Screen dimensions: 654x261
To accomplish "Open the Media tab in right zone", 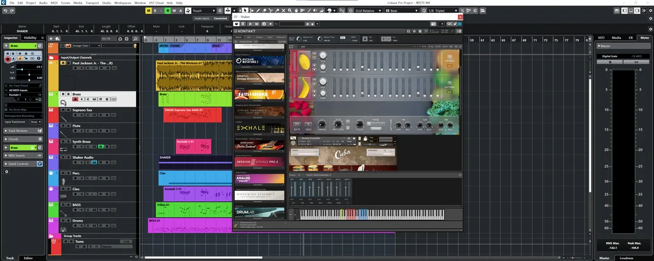I will pos(616,38).
